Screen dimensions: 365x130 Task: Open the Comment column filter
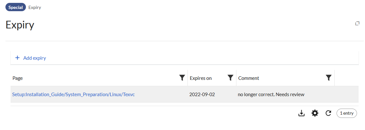pyautogui.click(x=329, y=78)
